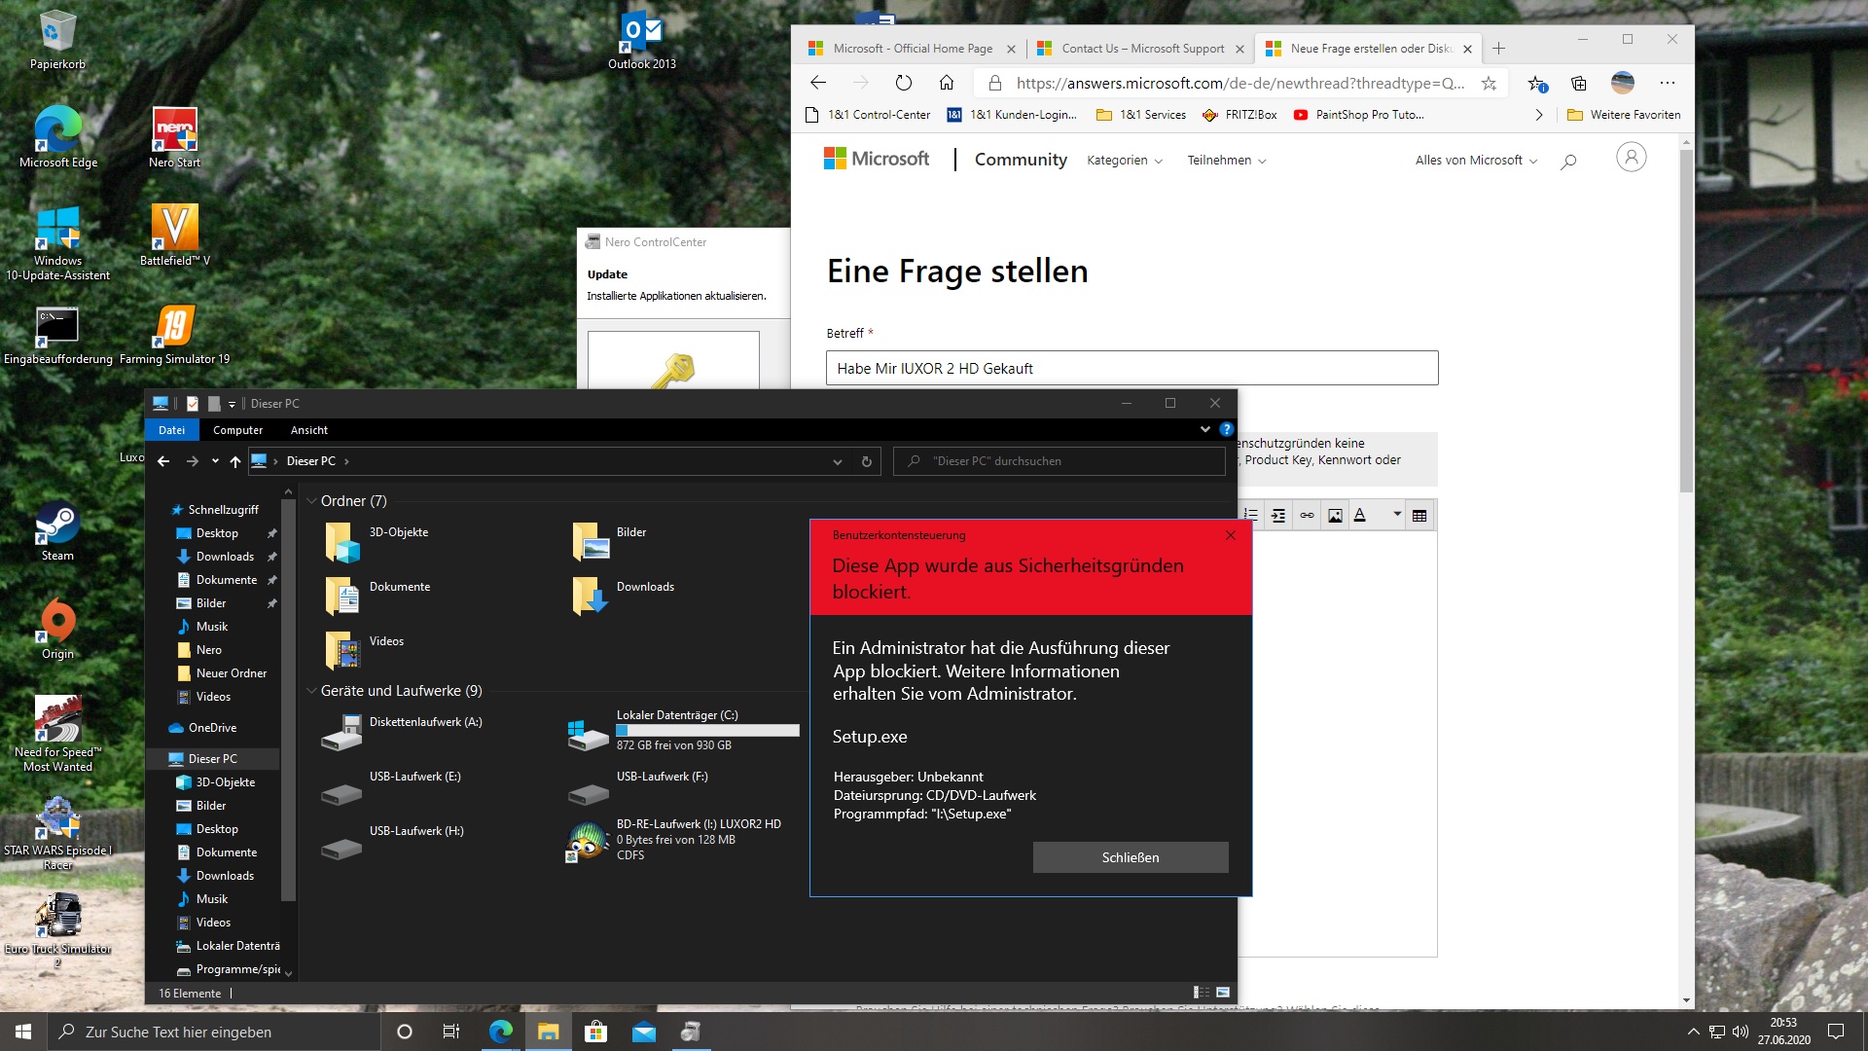Open a new browser tab
1868x1051 pixels.
tap(1498, 49)
